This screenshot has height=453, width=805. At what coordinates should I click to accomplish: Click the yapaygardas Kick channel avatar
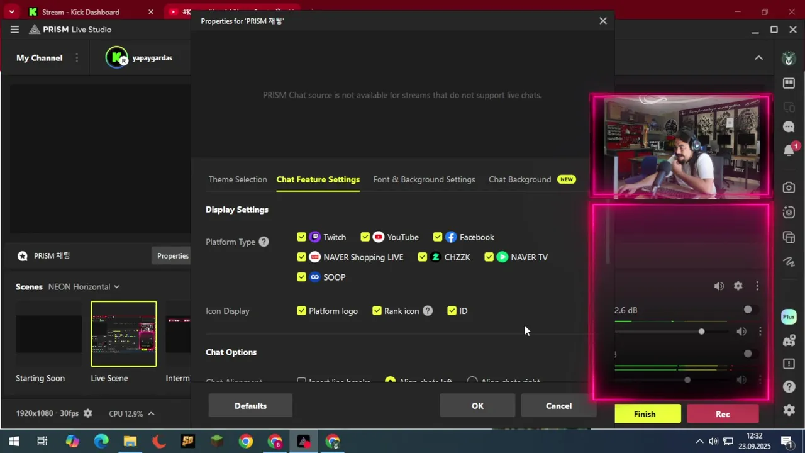coord(116,58)
